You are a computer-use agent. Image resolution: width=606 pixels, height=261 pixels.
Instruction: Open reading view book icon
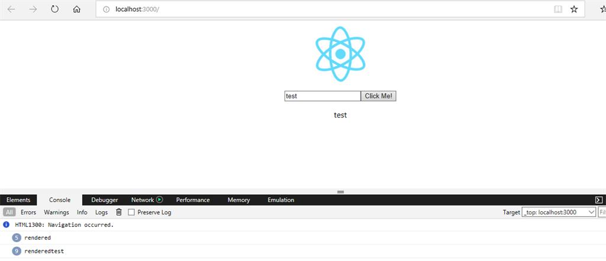click(557, 9)
